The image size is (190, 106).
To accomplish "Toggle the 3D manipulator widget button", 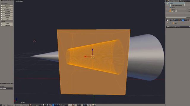I will point(51,105).
